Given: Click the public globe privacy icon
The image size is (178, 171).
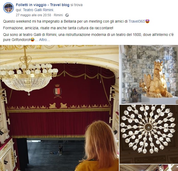Looking at the screenshot, I should (67, 15).
